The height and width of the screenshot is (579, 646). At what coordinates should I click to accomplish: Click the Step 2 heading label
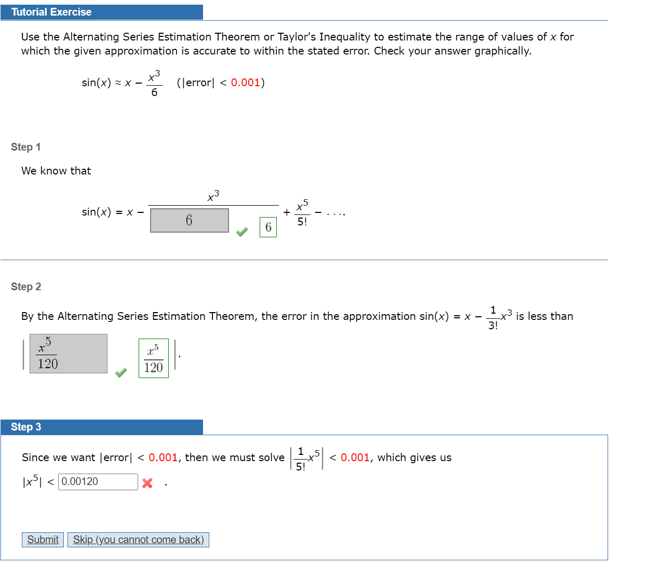[25, 287]
